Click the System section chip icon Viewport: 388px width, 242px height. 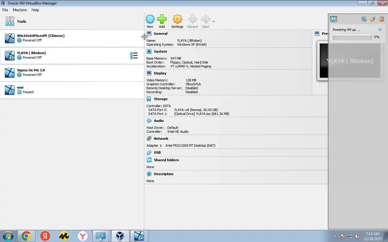coord(149,51)
